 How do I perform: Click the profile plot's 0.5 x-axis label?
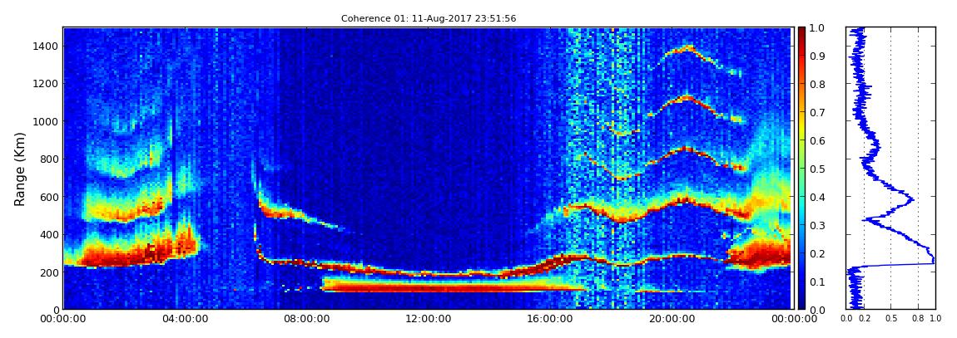891,319
